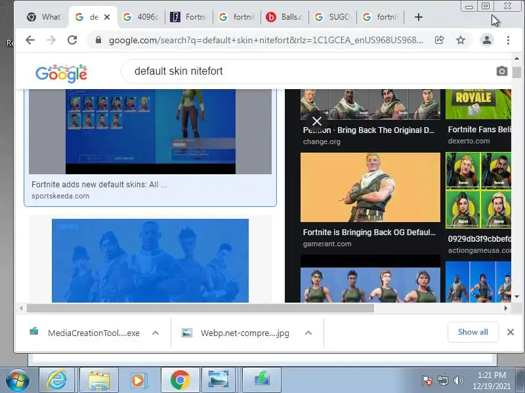Switch to the 'Balls.c' tab

[285, 17]
